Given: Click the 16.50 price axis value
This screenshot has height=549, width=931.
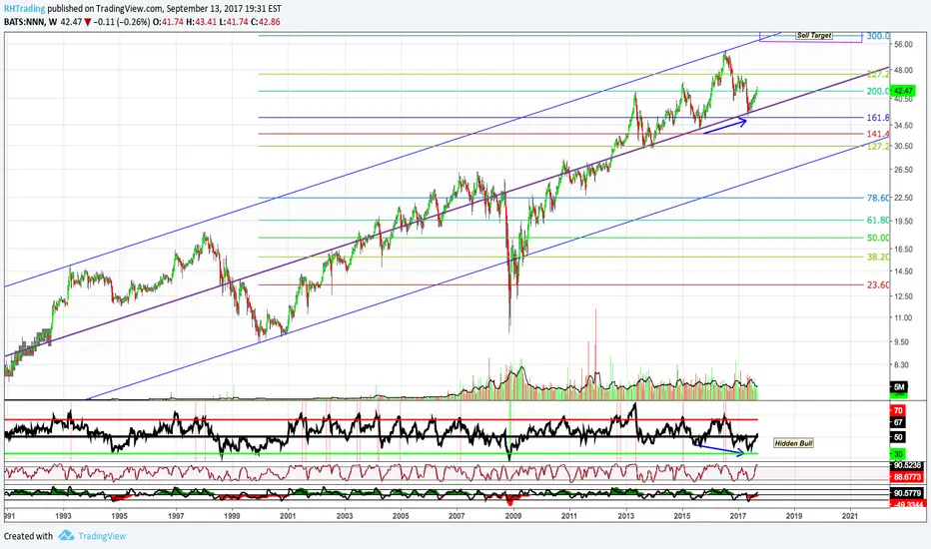Looking at the screenshot, I should click(903, 250).
